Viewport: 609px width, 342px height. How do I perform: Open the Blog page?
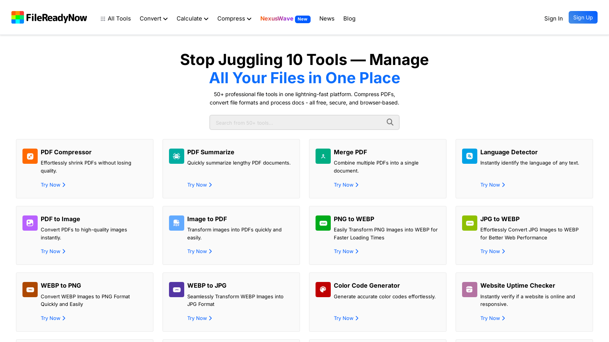pyautogui.click(x=349, y=19)
